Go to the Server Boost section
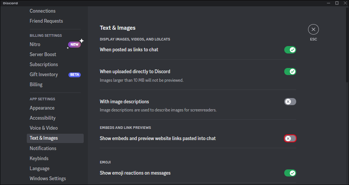Image resolution: width=349 pixels, height=185 pixels. [43, 55]
